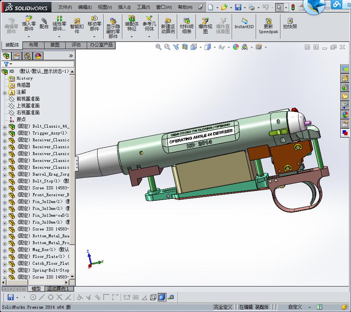Select the 配合 (Mate) tool

click(44, 24)
